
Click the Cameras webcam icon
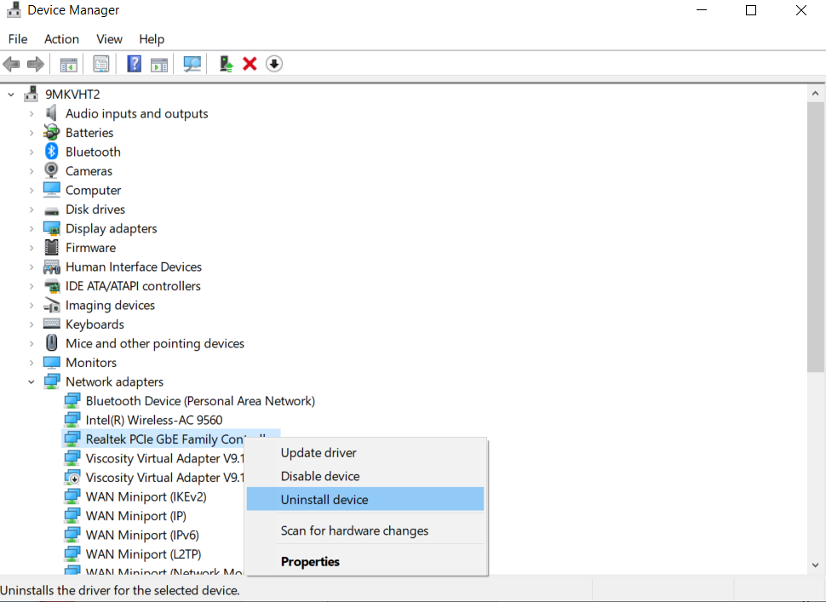click(x=52, y=170)
